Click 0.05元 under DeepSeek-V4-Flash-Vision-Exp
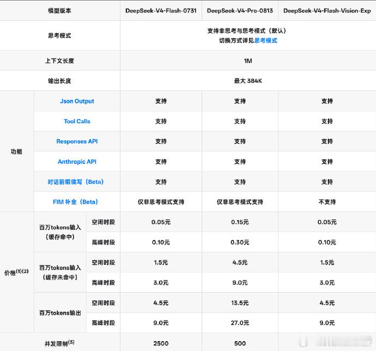 click(x=327, y=222)
